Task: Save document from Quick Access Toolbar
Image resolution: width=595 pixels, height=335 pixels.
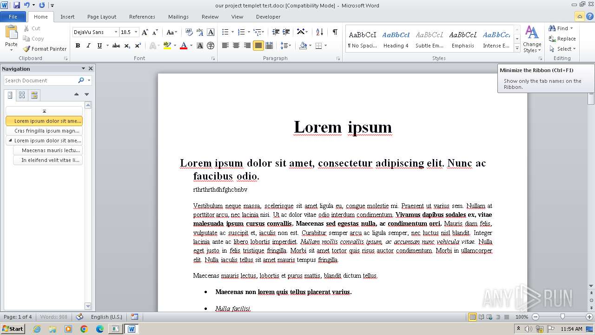Action: coord(17,5)
